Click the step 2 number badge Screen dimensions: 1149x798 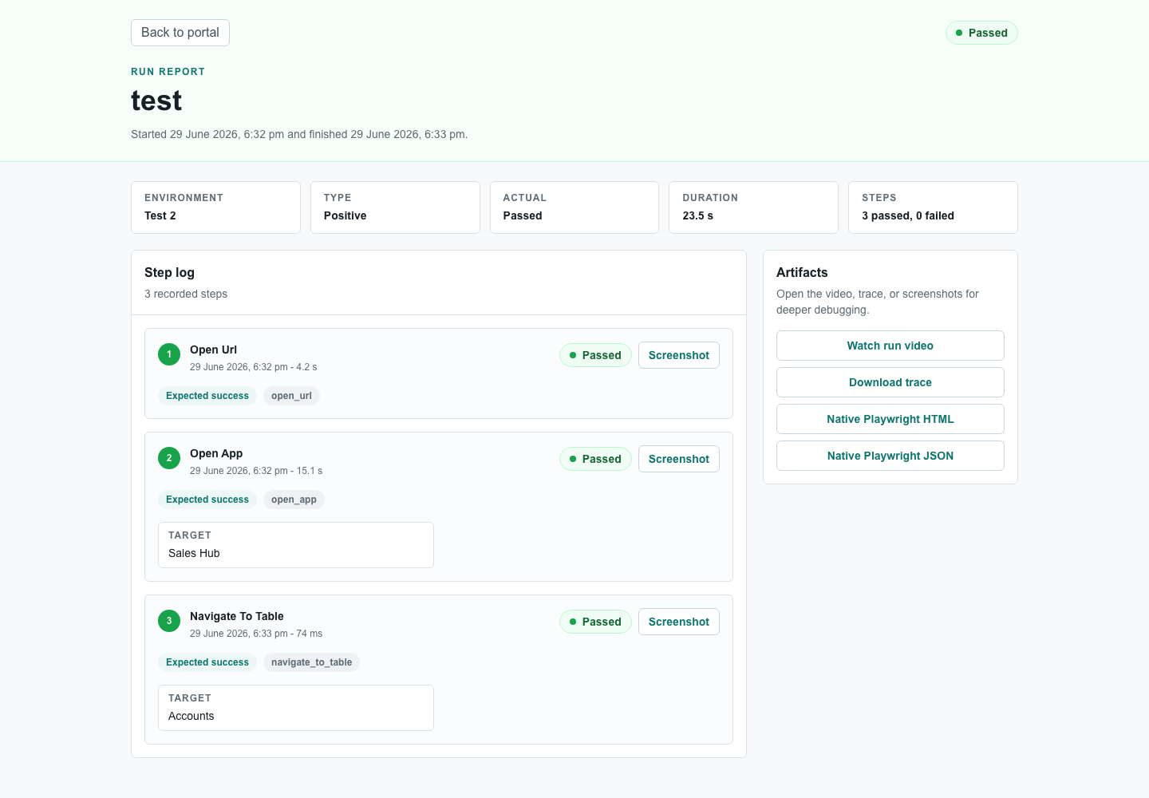(x=169, y=458)
